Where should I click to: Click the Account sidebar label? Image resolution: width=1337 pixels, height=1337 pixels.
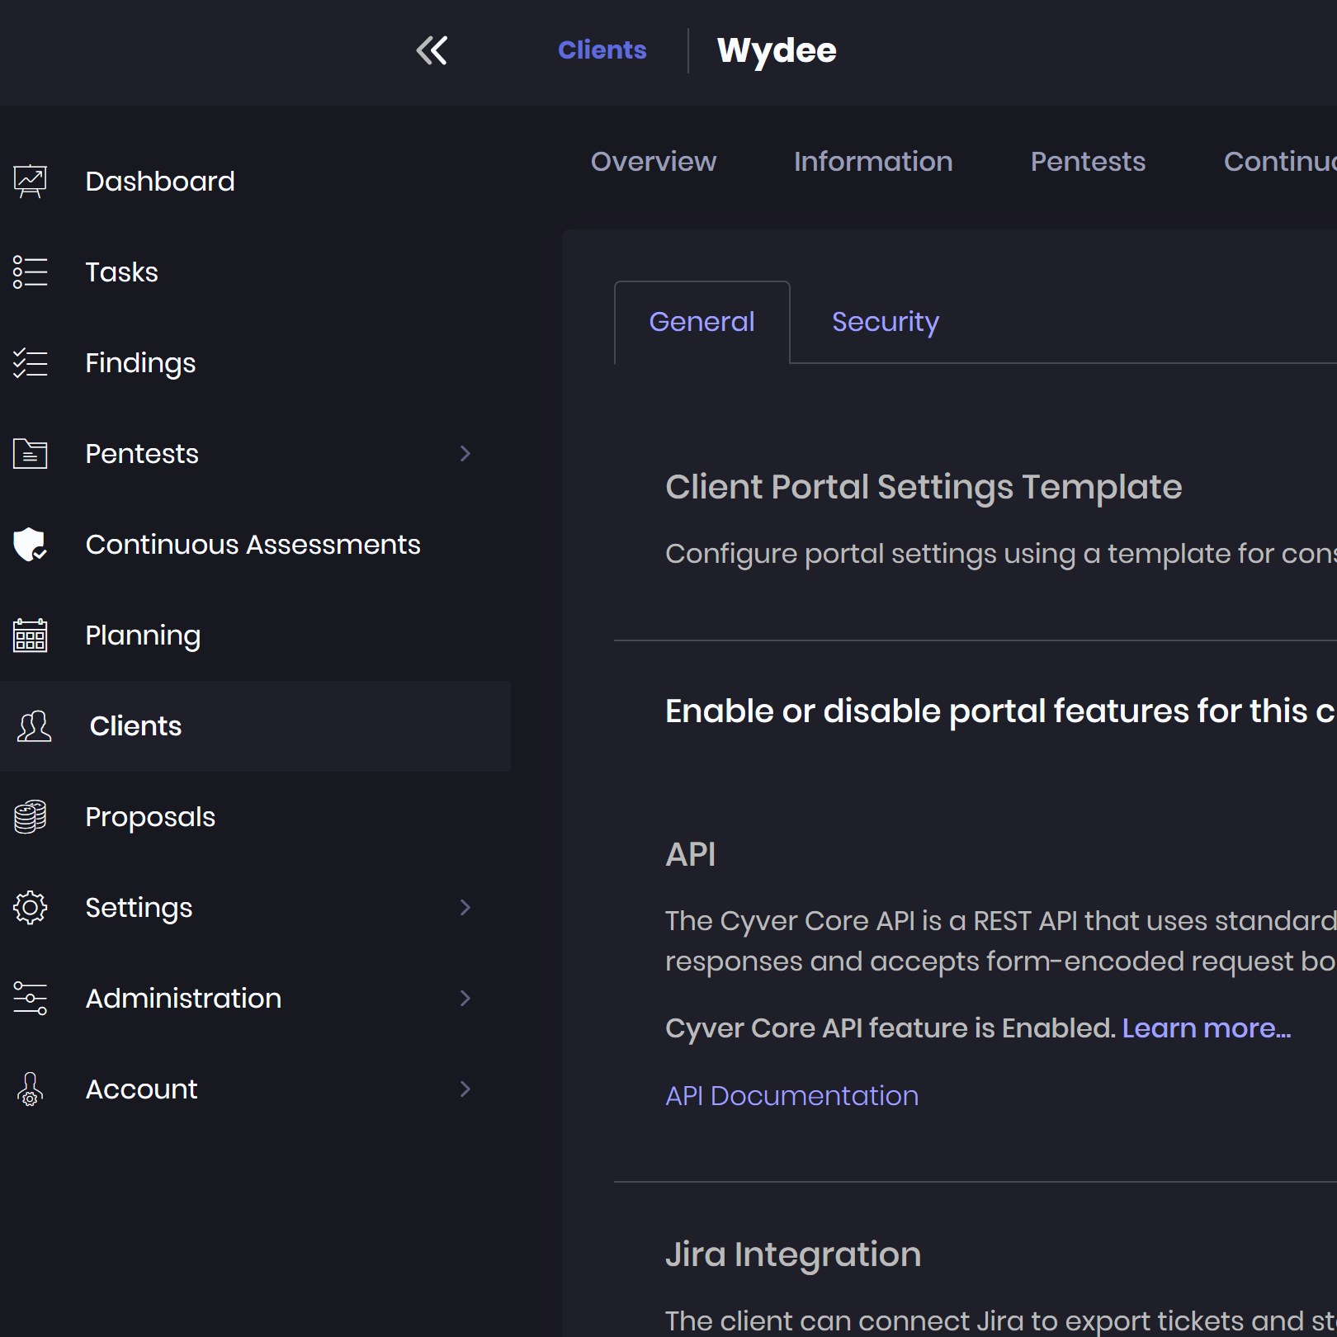click(141, 1089)
